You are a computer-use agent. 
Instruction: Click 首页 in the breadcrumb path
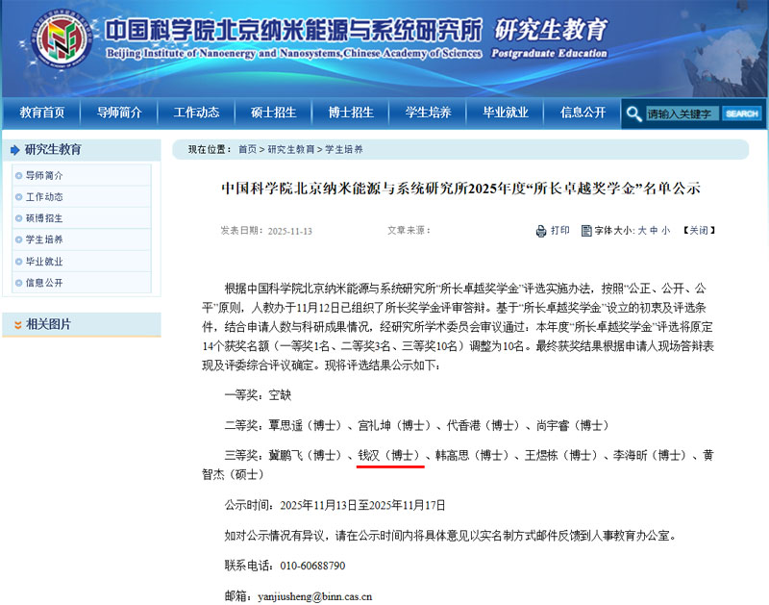247,149
